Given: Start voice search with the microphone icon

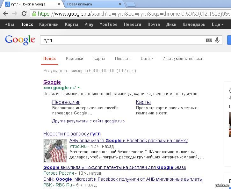Looking at the screenshot, I should [217, 40].
